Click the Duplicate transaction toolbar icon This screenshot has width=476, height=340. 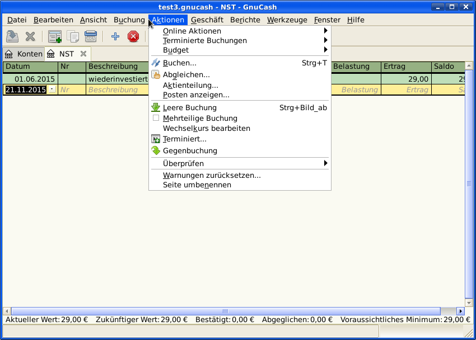(73, 37)
